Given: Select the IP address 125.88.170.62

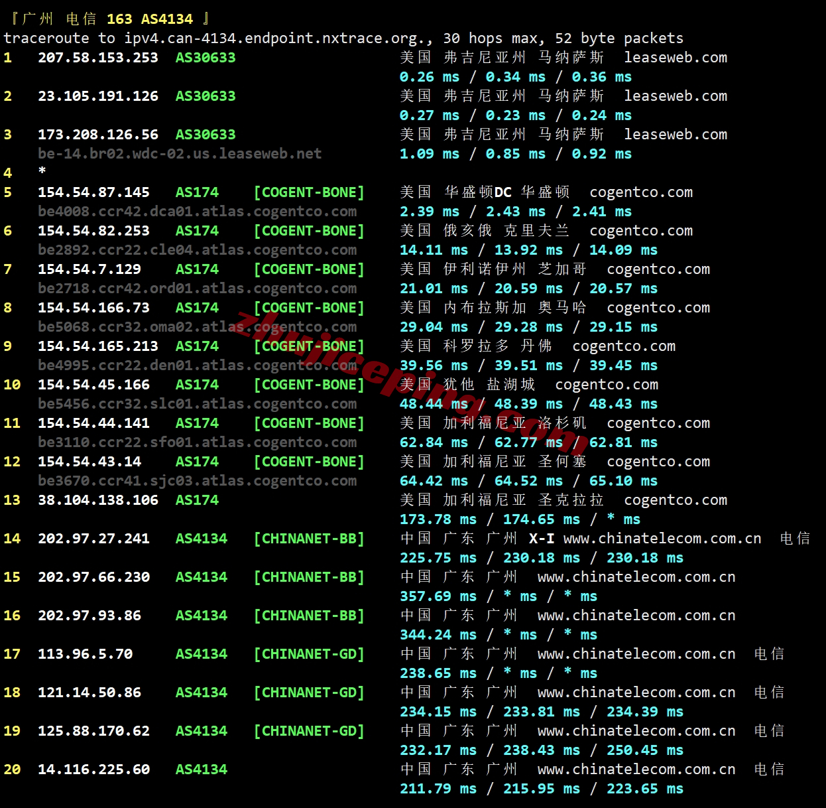Looking at the screenshot, I should [x=94, y=731].
